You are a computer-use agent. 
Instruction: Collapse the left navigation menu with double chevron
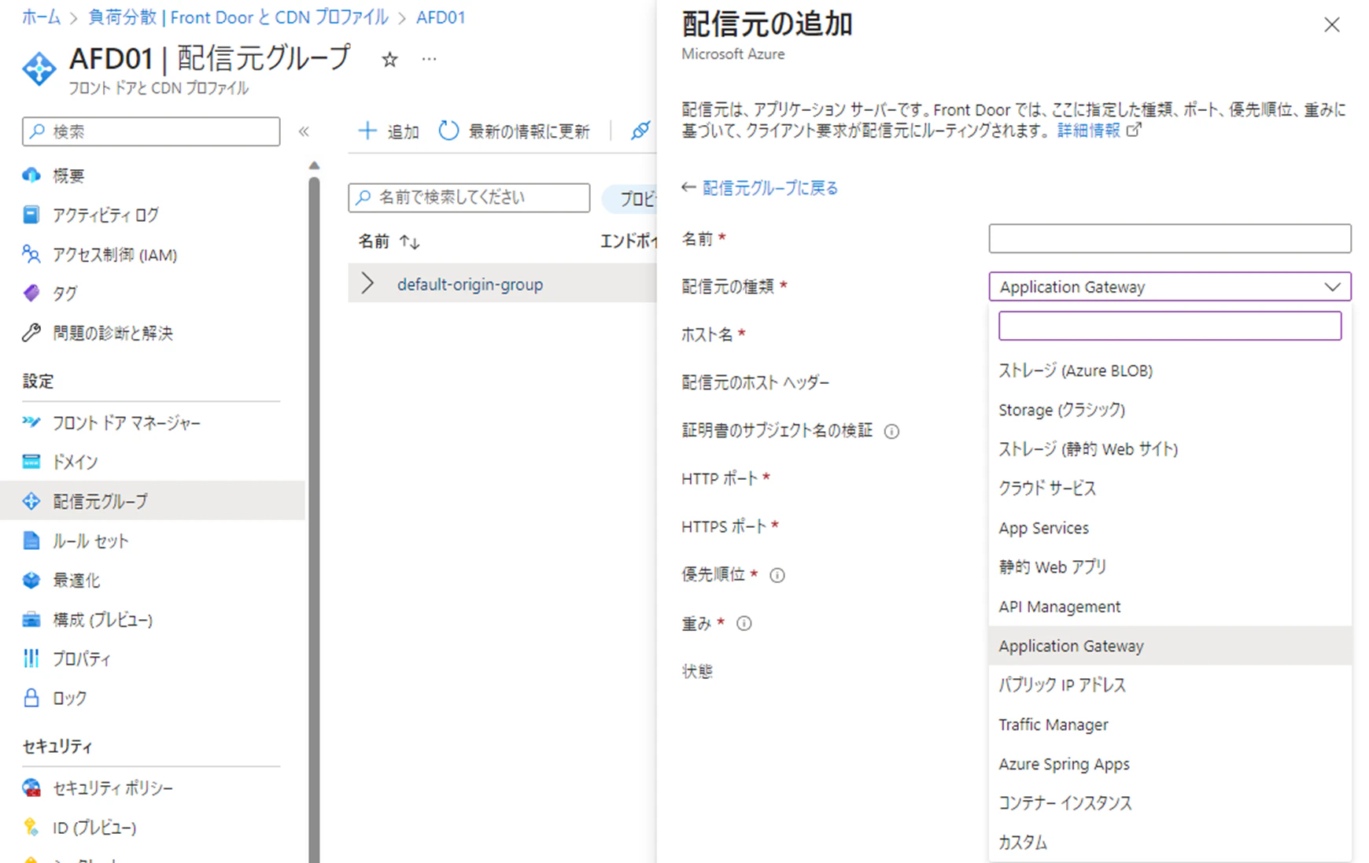[304, 131]
